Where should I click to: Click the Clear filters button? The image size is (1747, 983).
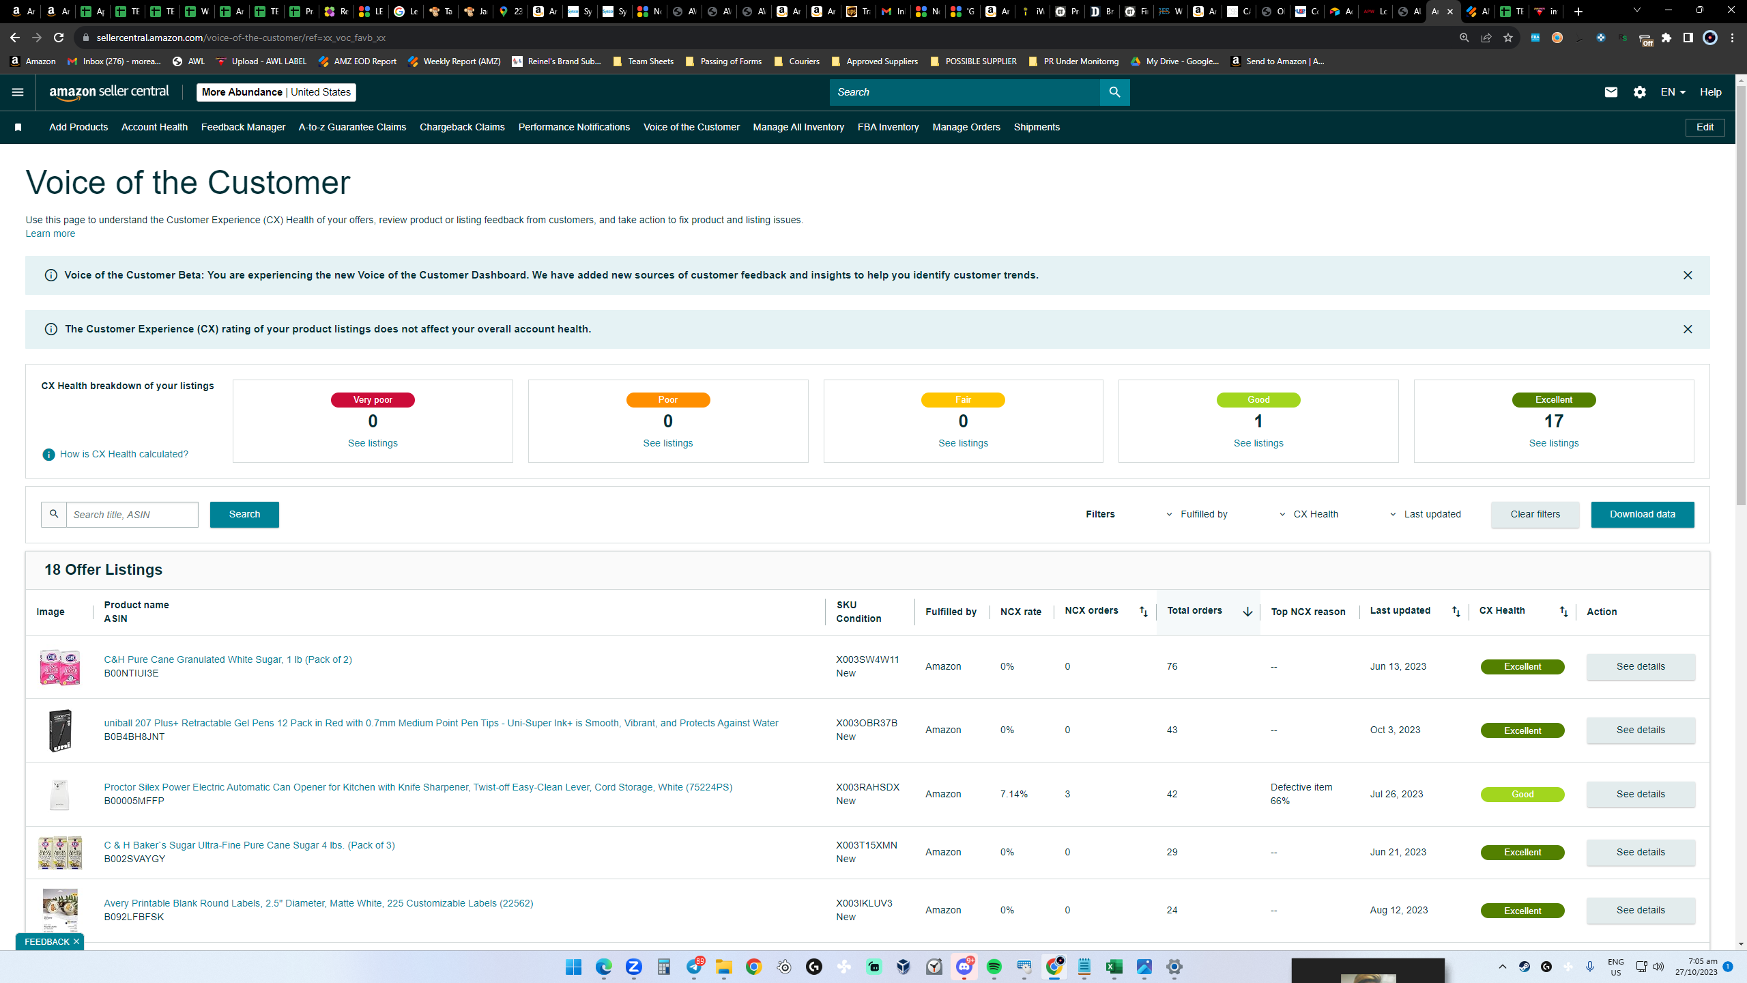(1535, 514)
